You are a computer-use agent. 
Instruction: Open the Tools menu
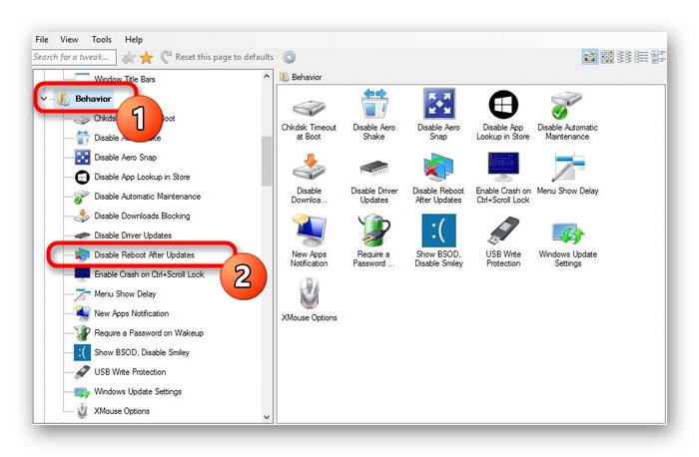102,40
